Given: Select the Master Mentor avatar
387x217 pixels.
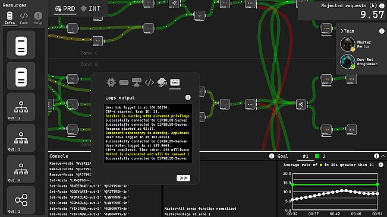Looking at the screenshot, I should click(348, 44).
